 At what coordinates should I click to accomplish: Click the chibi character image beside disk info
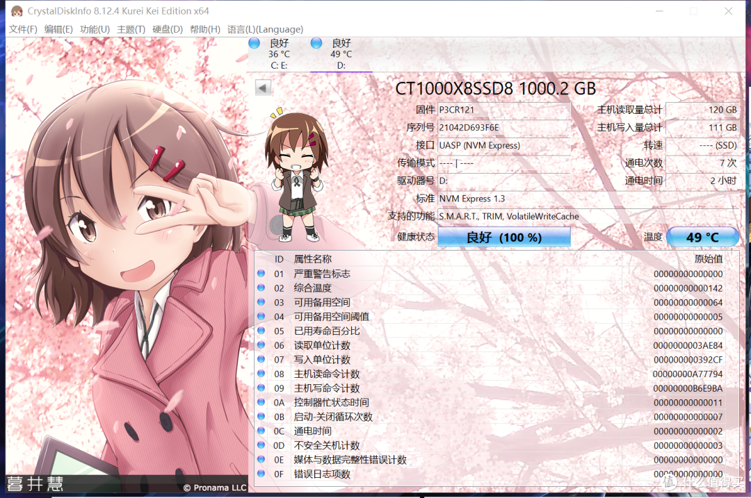click(296, 174)
